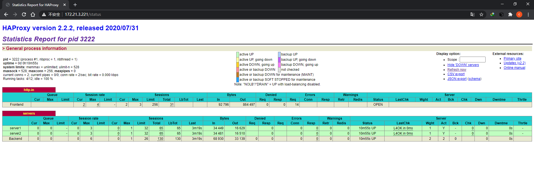Image resolution: width=534 pixels, height=187 pixels.
Task: Click the servers proxy header
Action: (x=29, y=113)
